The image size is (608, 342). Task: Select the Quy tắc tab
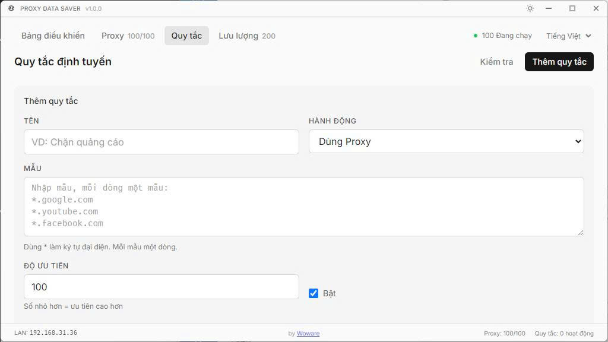pos(186,36)
